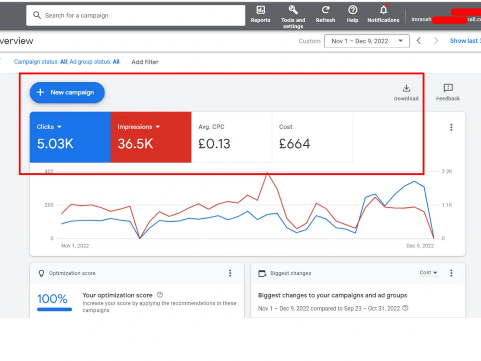Screen dimensions: 481x361
Task: Click the Custom date label
Action: [x=309, y=41]
